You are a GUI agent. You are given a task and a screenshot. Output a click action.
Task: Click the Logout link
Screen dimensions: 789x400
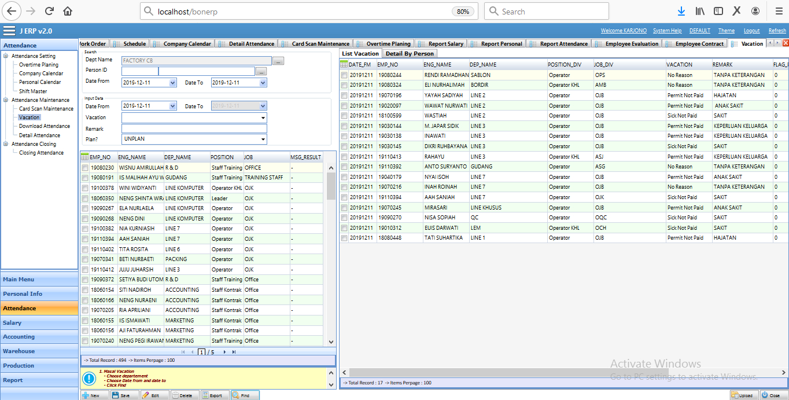pos(751,31)
